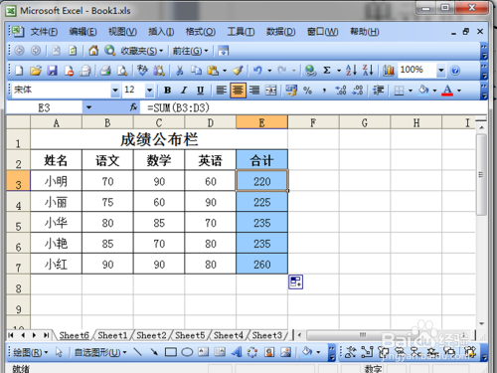Image resolution: width=497 pixels, height=373 pixels.
Task: Activate the Format Painter brush
Action: [x=238, y=71]
